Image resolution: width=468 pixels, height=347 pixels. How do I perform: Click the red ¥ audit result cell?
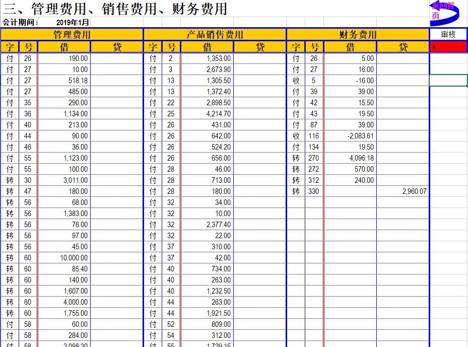[x=448, y=47]
